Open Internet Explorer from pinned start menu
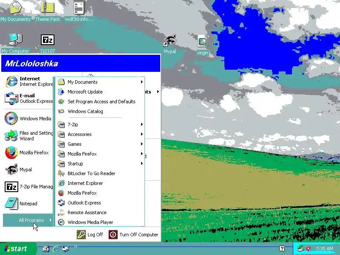This screenshot has width=340, height=255. click(x=28, y=81)
